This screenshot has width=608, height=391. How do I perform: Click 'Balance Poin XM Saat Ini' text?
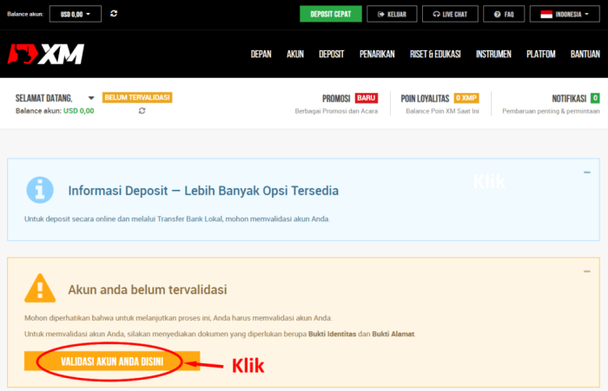pyautogui.click(x=442, y=111)
